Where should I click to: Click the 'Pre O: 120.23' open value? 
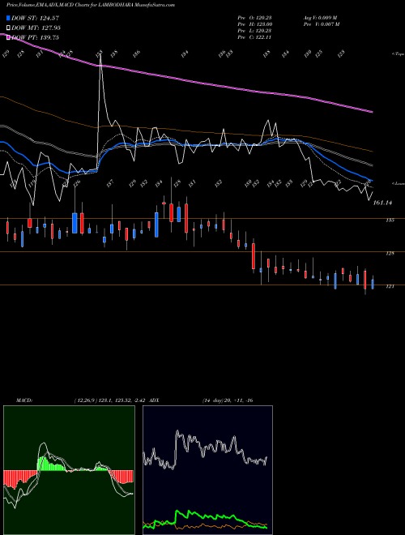(x=254, y=17)
